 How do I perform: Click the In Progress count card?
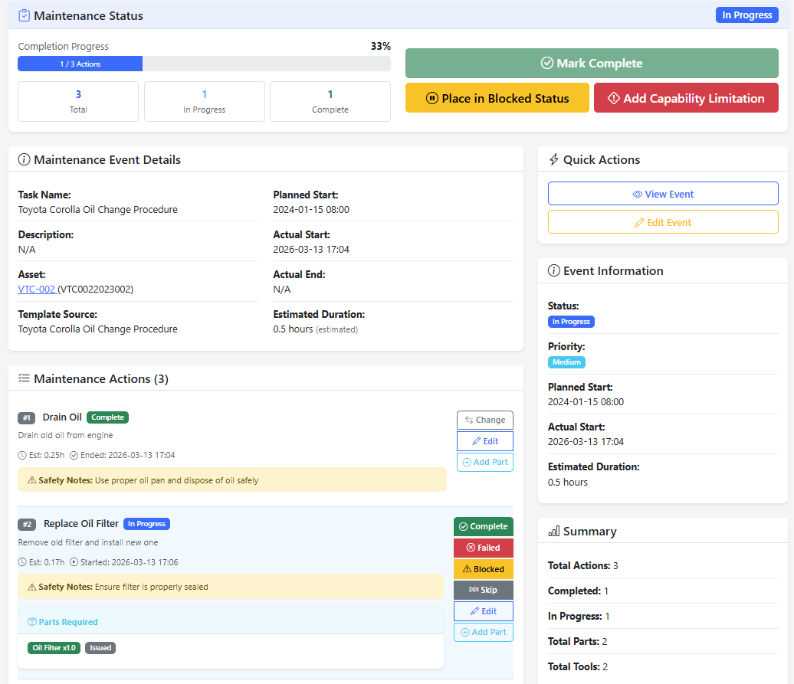coord(205,101)
